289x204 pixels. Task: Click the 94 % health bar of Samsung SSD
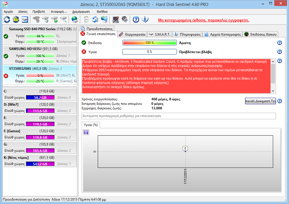click(x=40, y=36)
